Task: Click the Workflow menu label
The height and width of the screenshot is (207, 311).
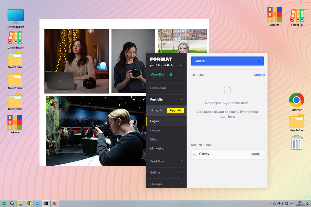Action: (x=157, y=161)
